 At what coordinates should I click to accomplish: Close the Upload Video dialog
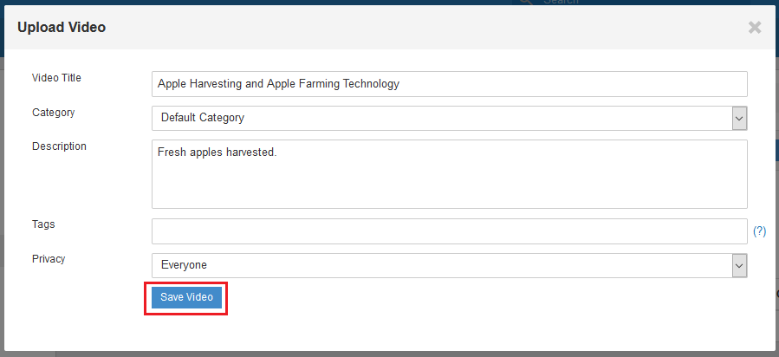pos(755,28)
